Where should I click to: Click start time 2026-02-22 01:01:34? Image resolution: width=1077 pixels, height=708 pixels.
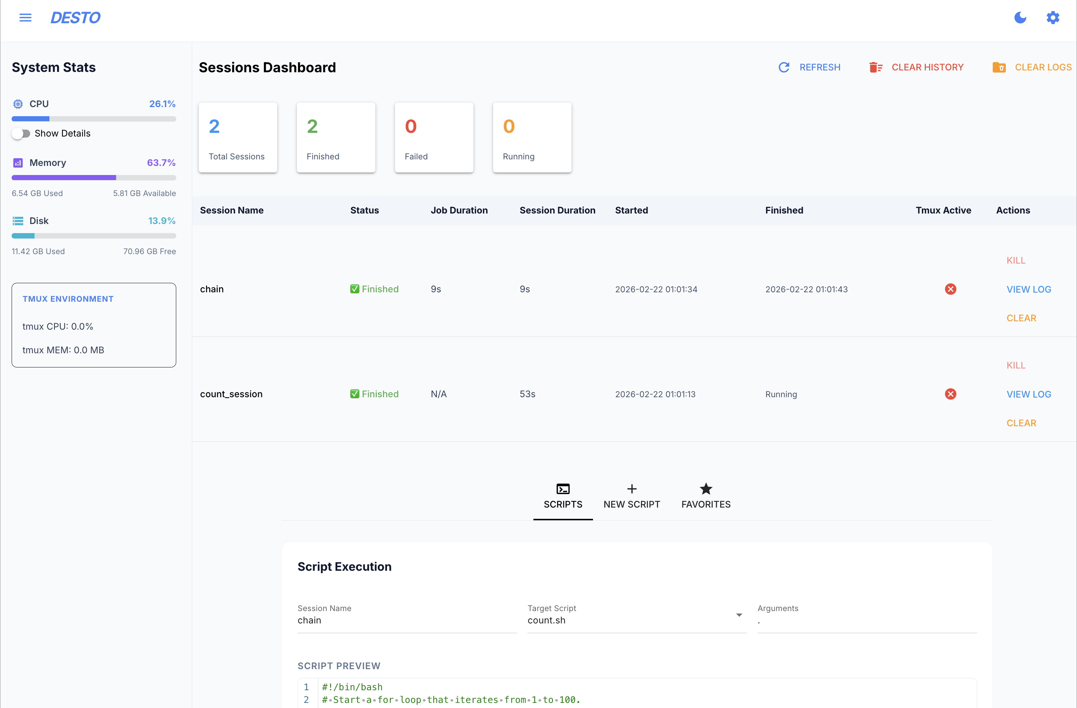pos(656,289)
